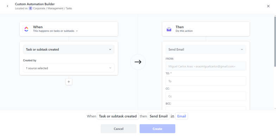Open the '1 source selected' dropdown
This screenshot has width=276, height=136.
point(69,68)
